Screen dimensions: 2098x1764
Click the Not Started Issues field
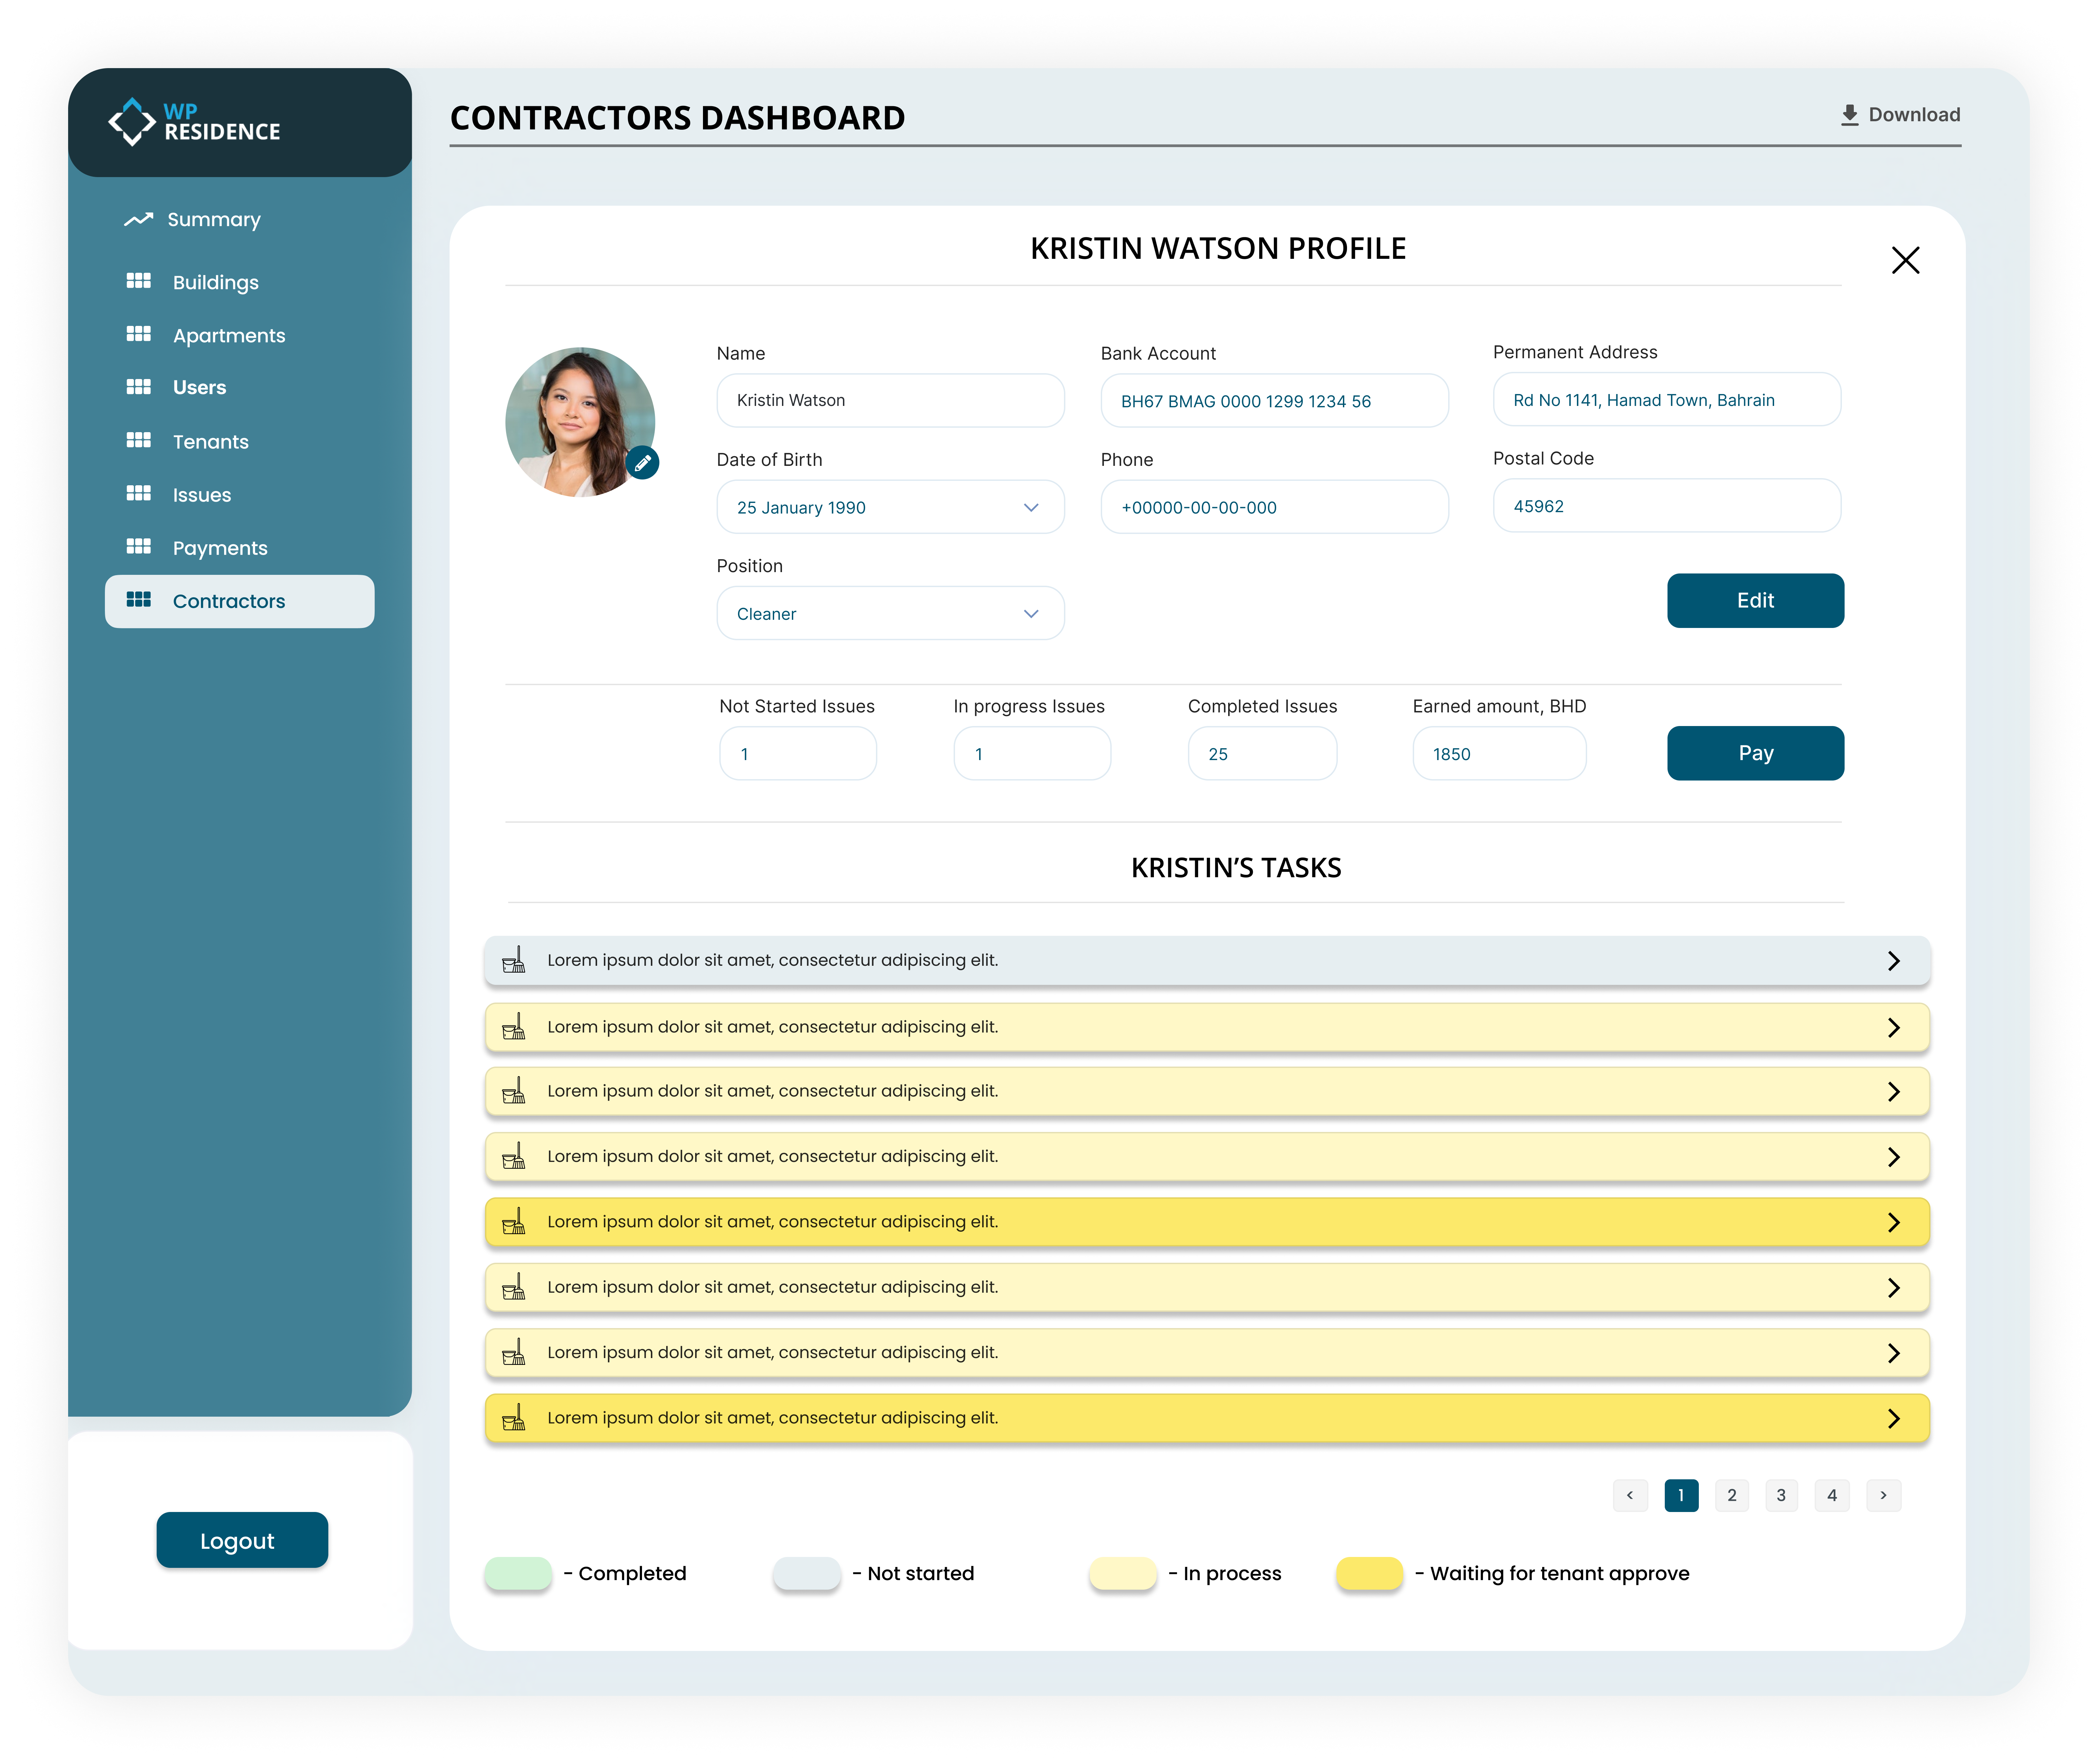coord(798,753)
